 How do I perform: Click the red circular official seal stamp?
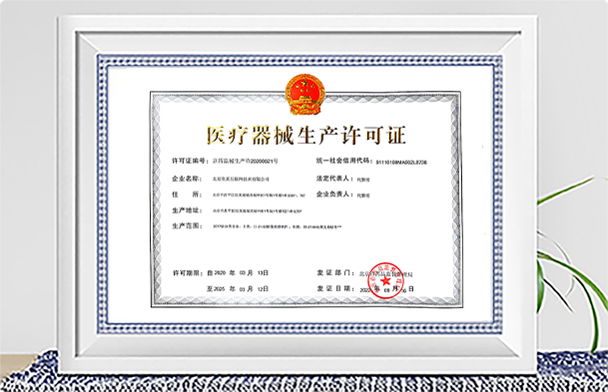[386, 280]
